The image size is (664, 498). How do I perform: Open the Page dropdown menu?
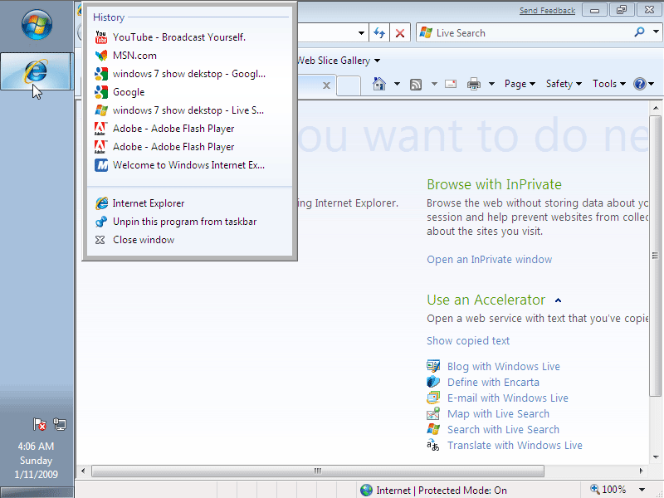coord(520,84)
